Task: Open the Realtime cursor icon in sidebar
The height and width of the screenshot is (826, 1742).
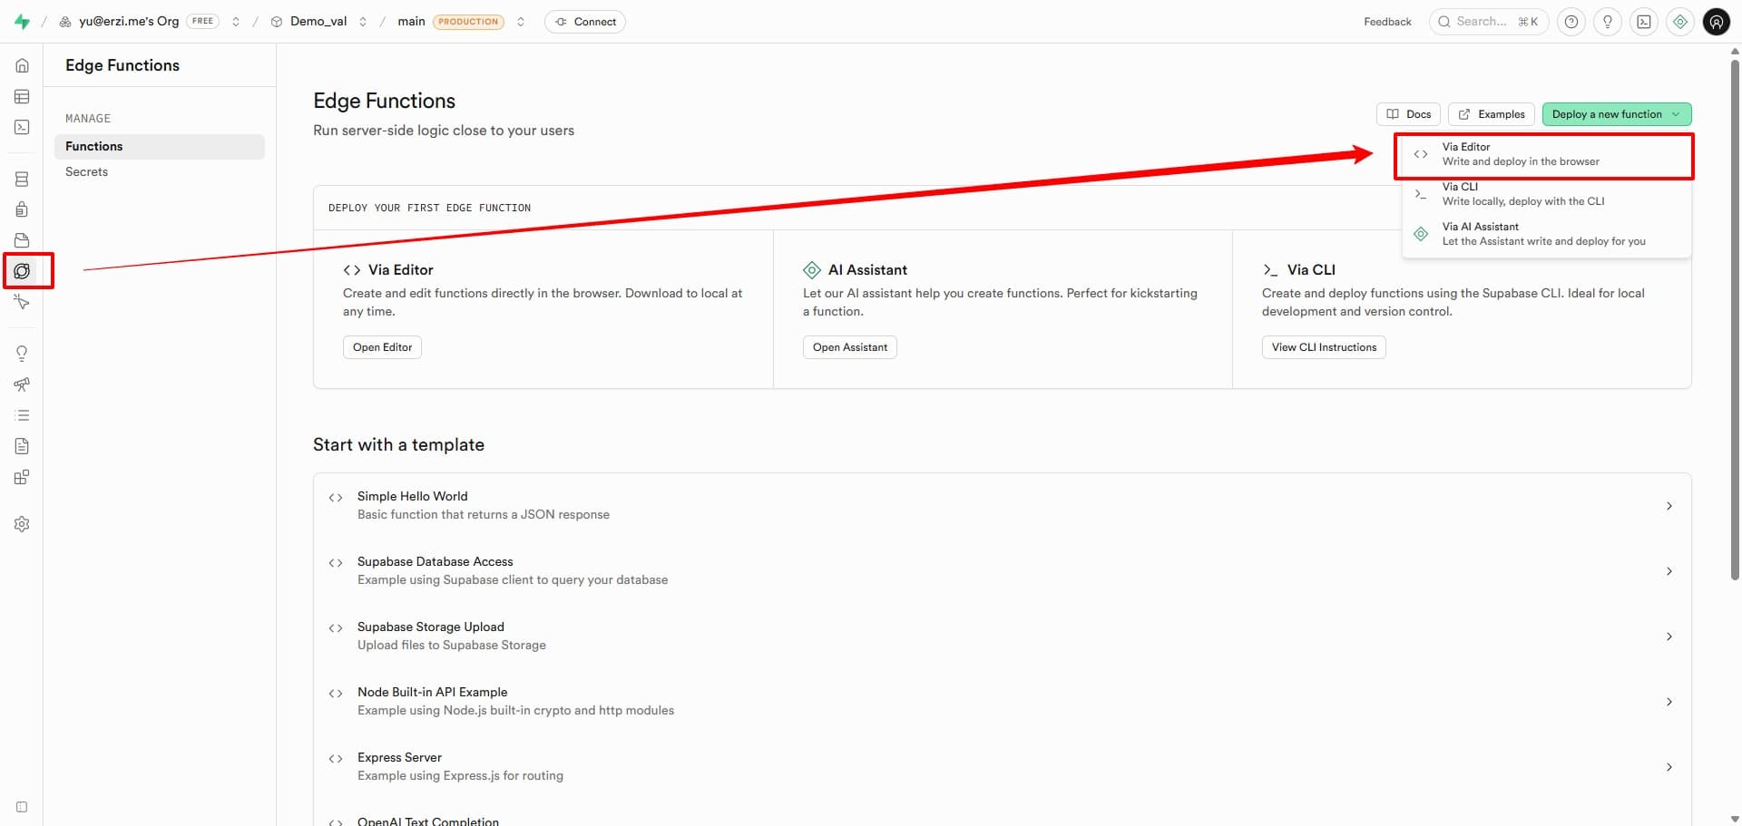Action: point(22,302)
